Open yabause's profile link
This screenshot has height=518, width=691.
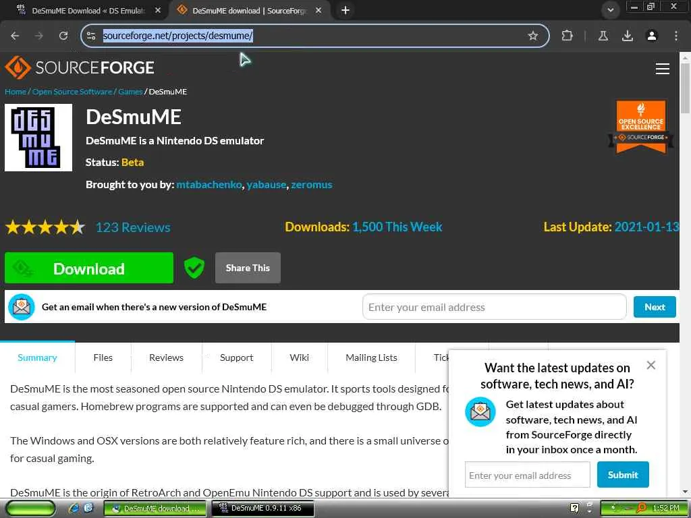click(266, 185)
